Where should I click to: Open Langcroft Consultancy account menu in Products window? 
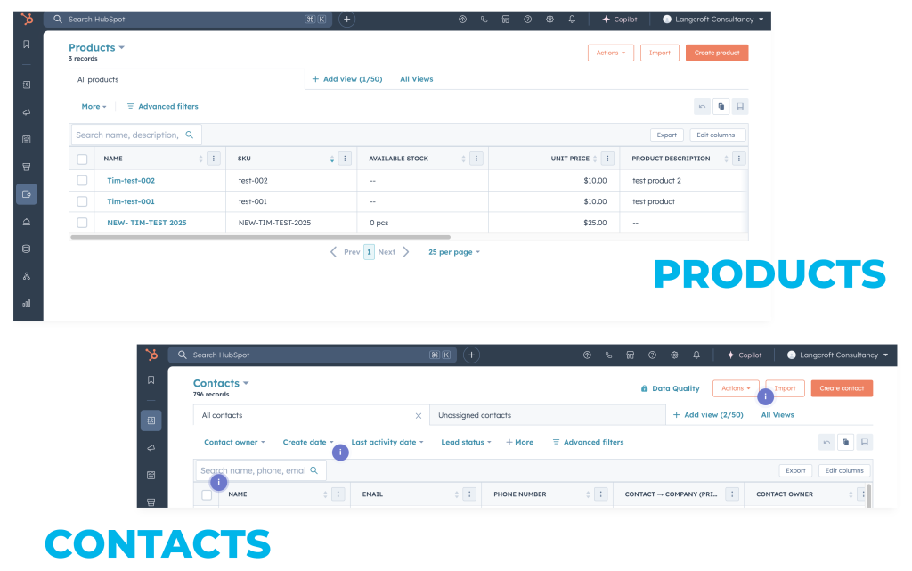[x=713, y=20]
